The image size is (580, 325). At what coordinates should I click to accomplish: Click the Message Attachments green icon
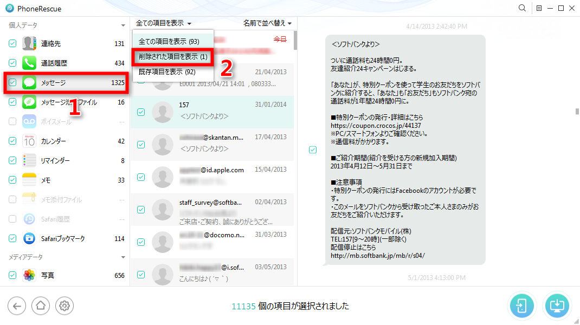click(29, 102)
